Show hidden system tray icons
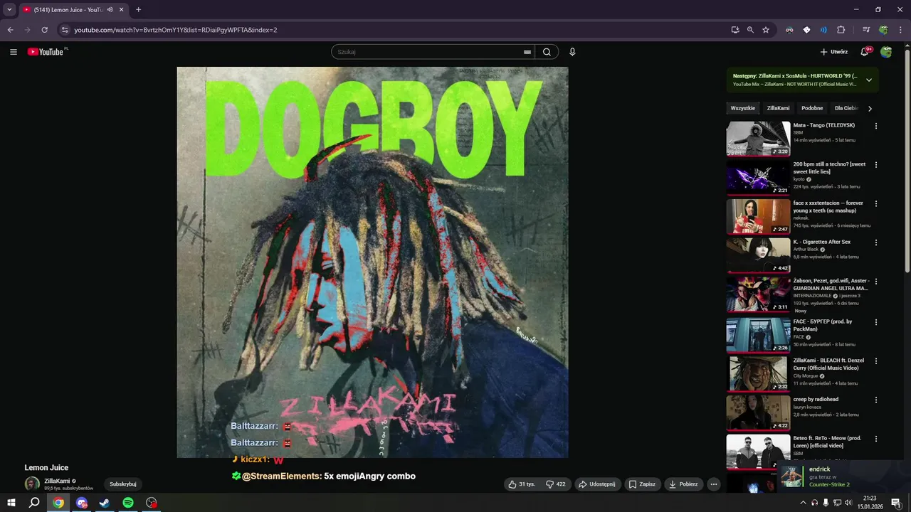 tap(803, 503)
